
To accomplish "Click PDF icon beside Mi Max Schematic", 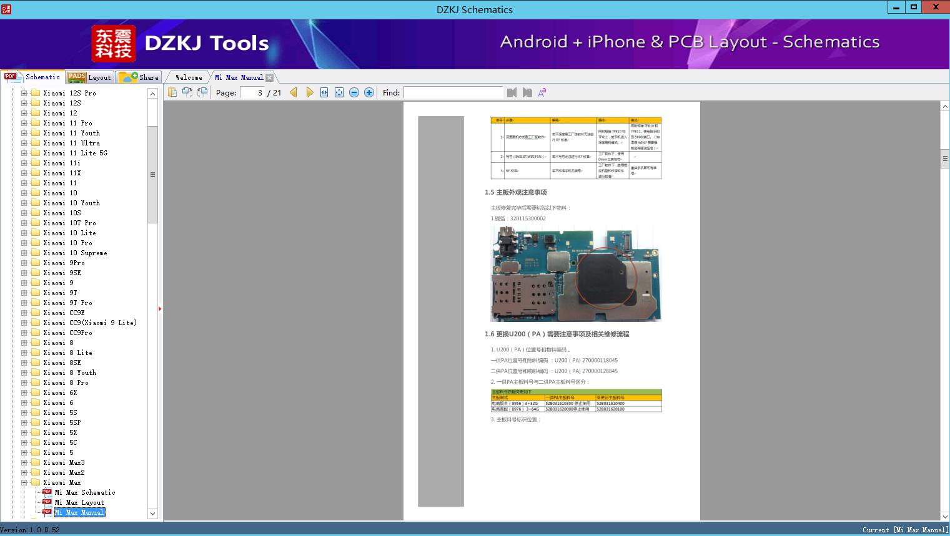I will tap(47, 492).
